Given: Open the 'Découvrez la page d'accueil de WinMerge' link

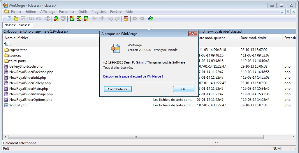Looking at the screenshot, I should pos(133,76).
